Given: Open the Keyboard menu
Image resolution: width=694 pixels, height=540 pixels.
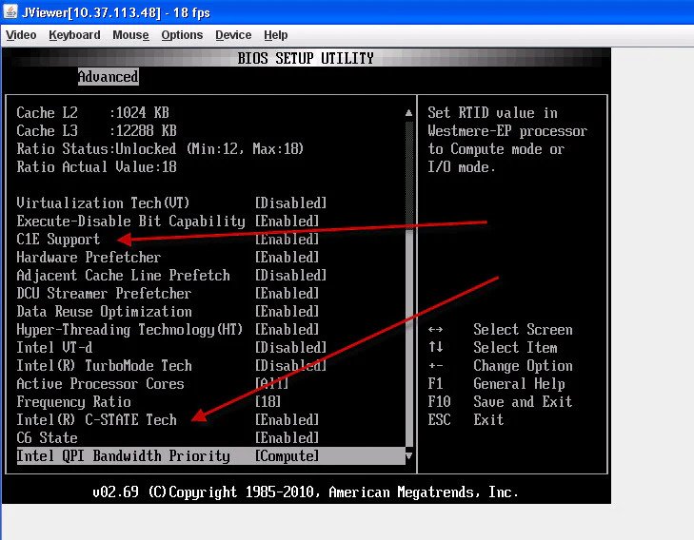Looking at the screenshot, I should pos(74,35).
